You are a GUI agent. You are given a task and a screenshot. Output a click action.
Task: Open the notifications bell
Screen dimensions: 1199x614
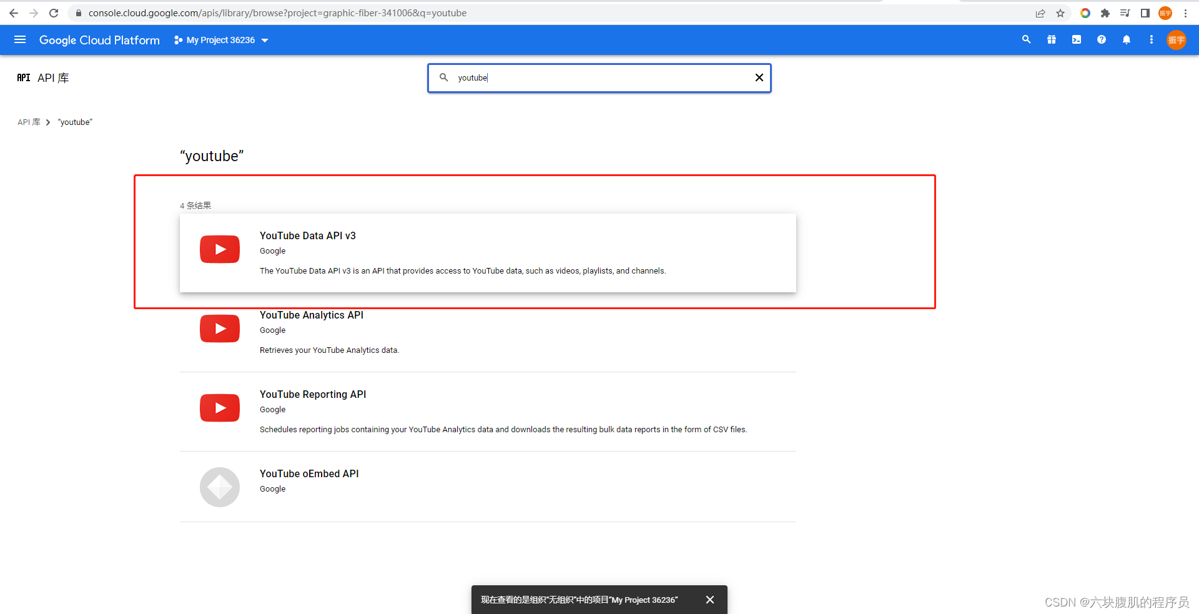[1127, 39]
